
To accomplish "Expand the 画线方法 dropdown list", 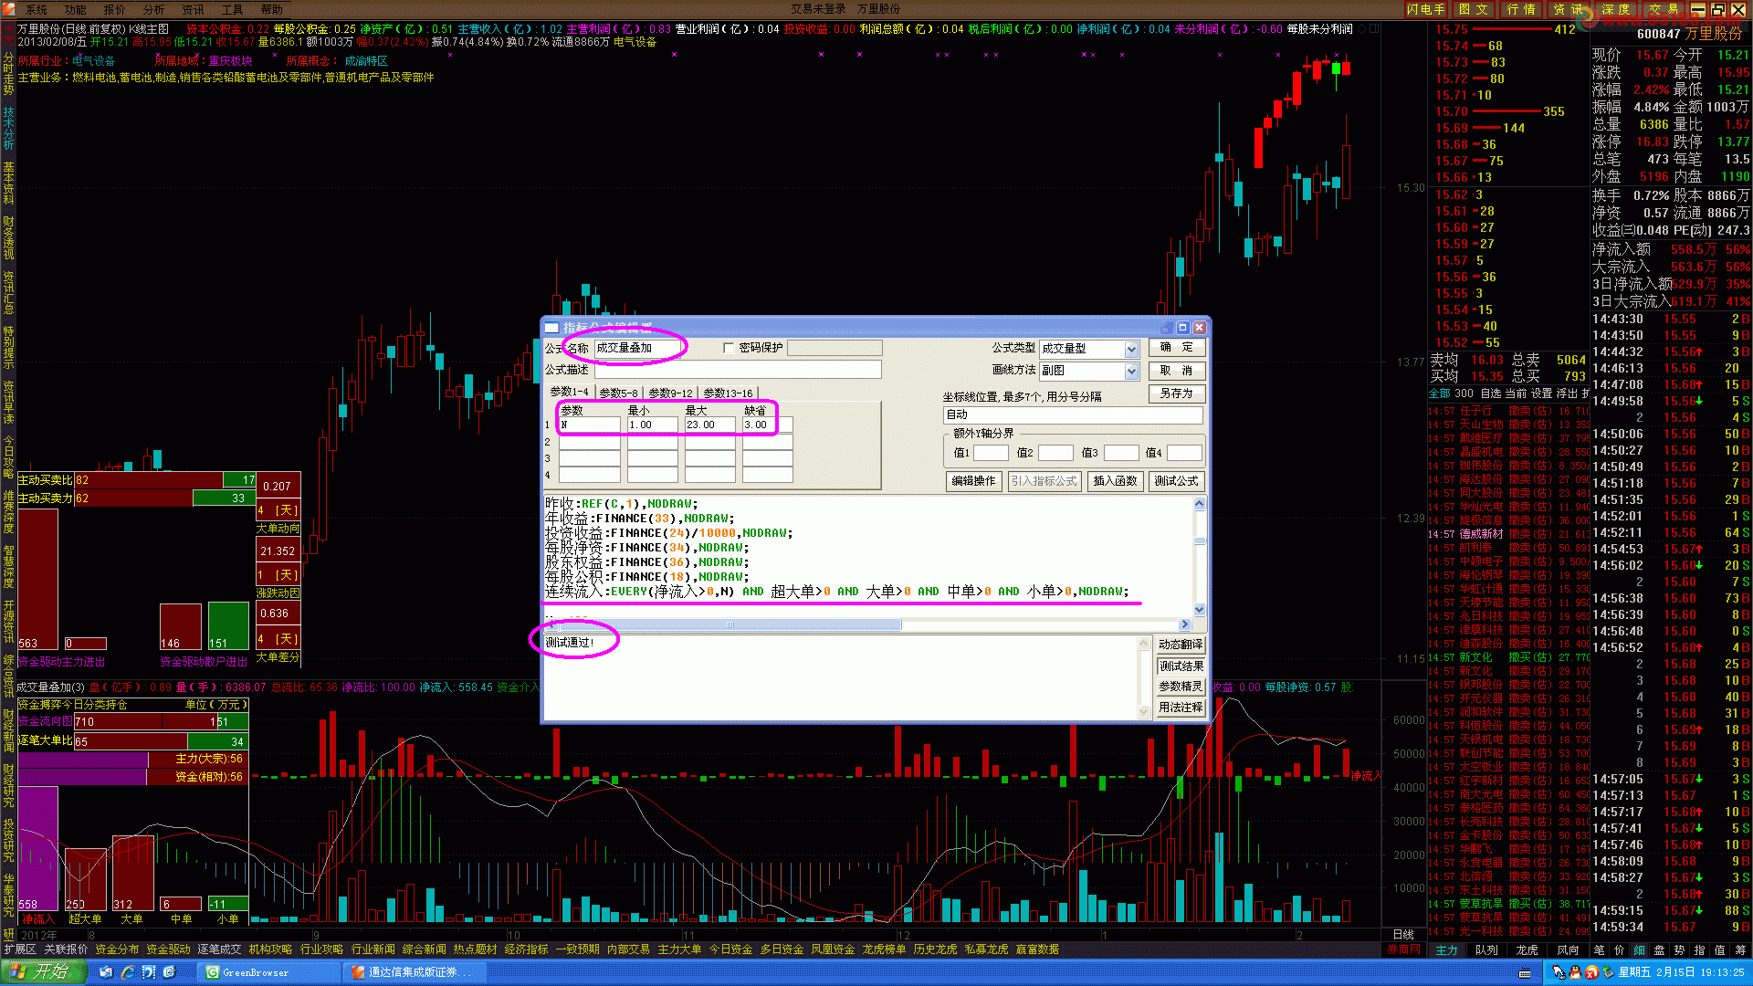I will pyautogui.click(x=1131, y=371).
